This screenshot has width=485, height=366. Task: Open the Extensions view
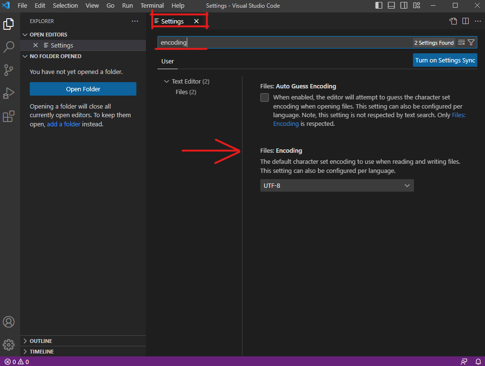(x=9, y=117)
